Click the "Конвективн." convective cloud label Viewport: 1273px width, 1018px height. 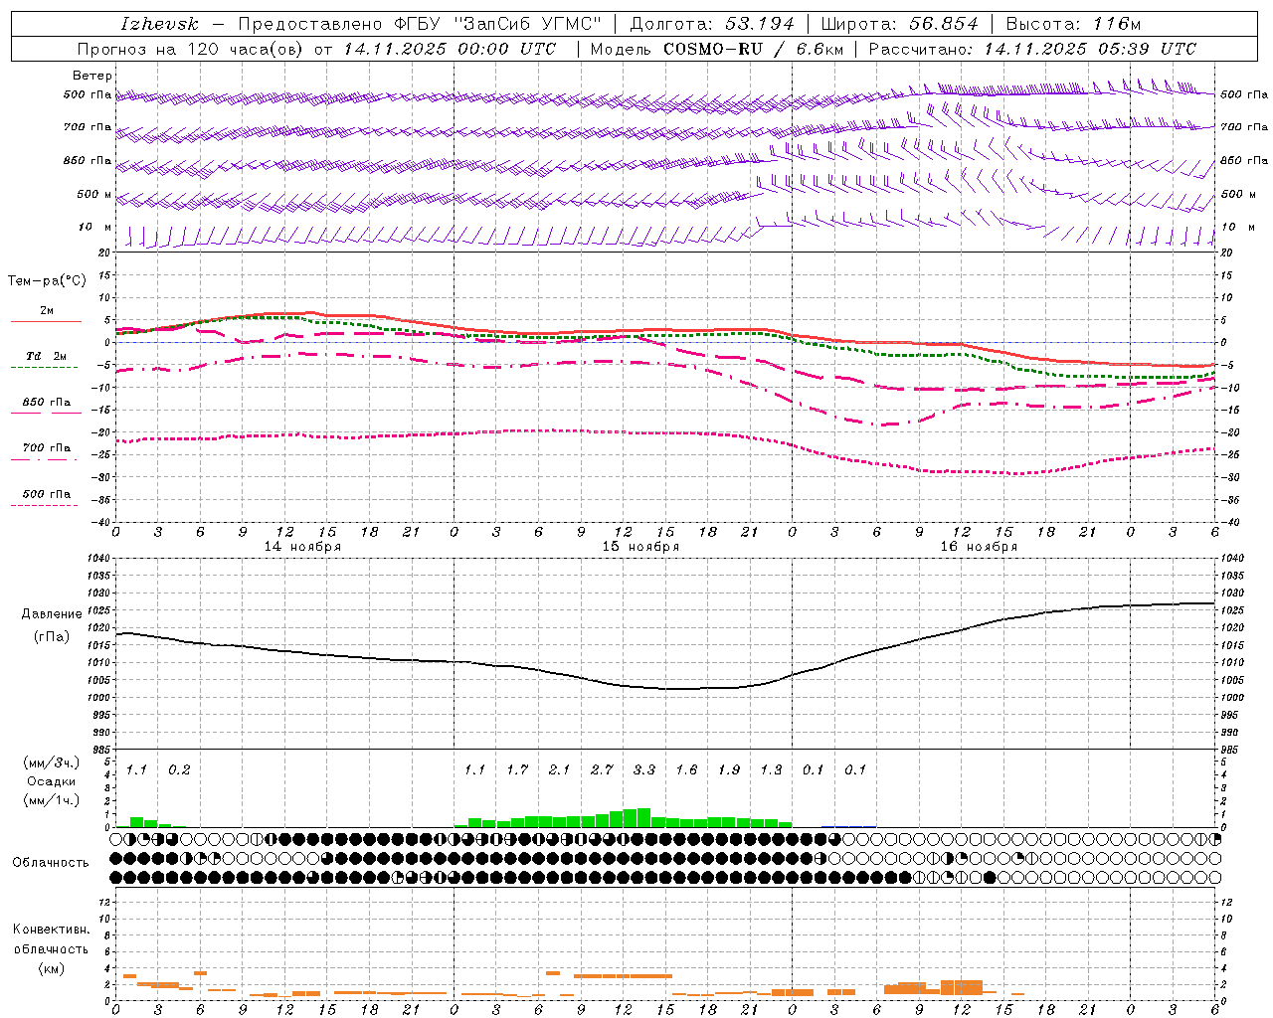point(52,930)
